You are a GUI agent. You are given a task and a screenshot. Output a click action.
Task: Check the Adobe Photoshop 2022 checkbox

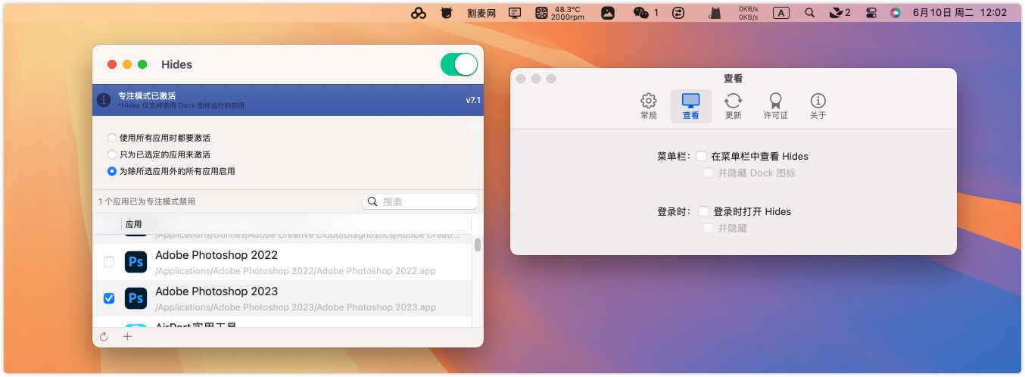[109, 262]
